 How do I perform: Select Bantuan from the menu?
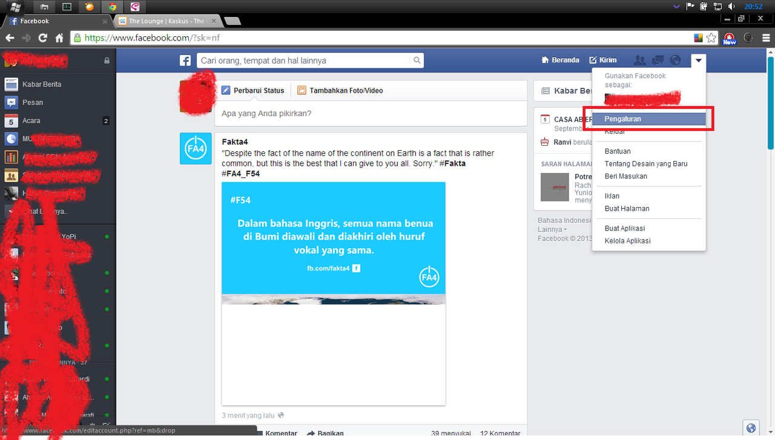click(x=618, y=151)
